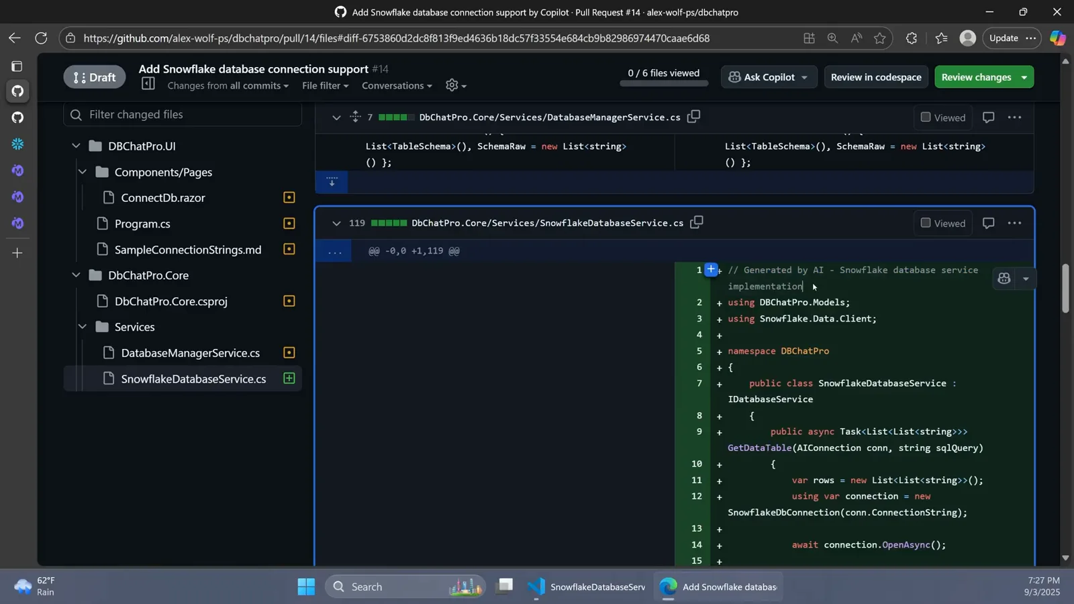Click the Windows taskbar Search box
This screenshot has width=1074, height=604.
405,587
